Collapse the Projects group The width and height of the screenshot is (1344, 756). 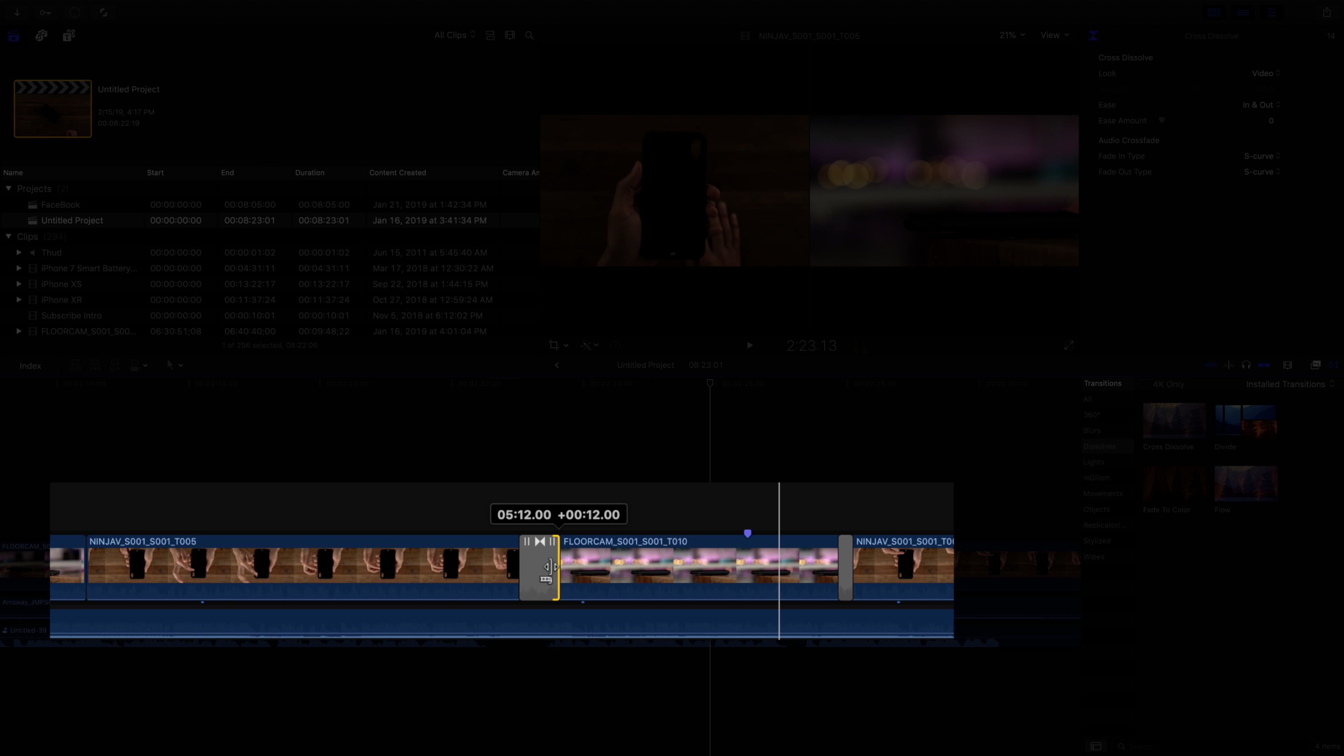(x=9, y=188)
